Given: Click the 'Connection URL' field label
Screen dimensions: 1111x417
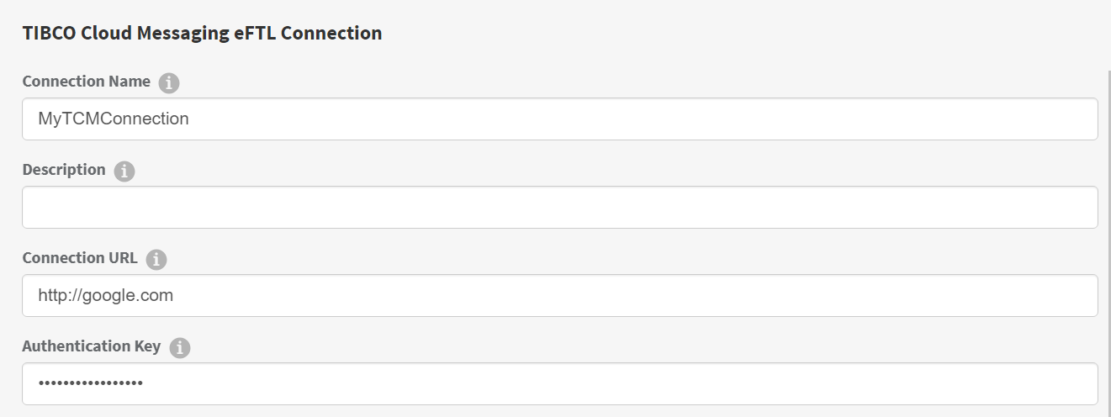Looking at the screenshot, I should (80, 258).
